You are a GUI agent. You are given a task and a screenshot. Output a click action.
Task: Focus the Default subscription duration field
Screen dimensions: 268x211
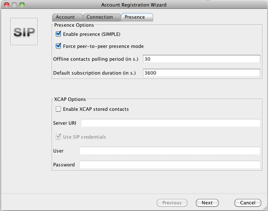tap(201, 73)
